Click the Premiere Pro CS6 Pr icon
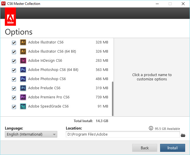This screenshot has height=155, width=190. [x=23, y=97]
